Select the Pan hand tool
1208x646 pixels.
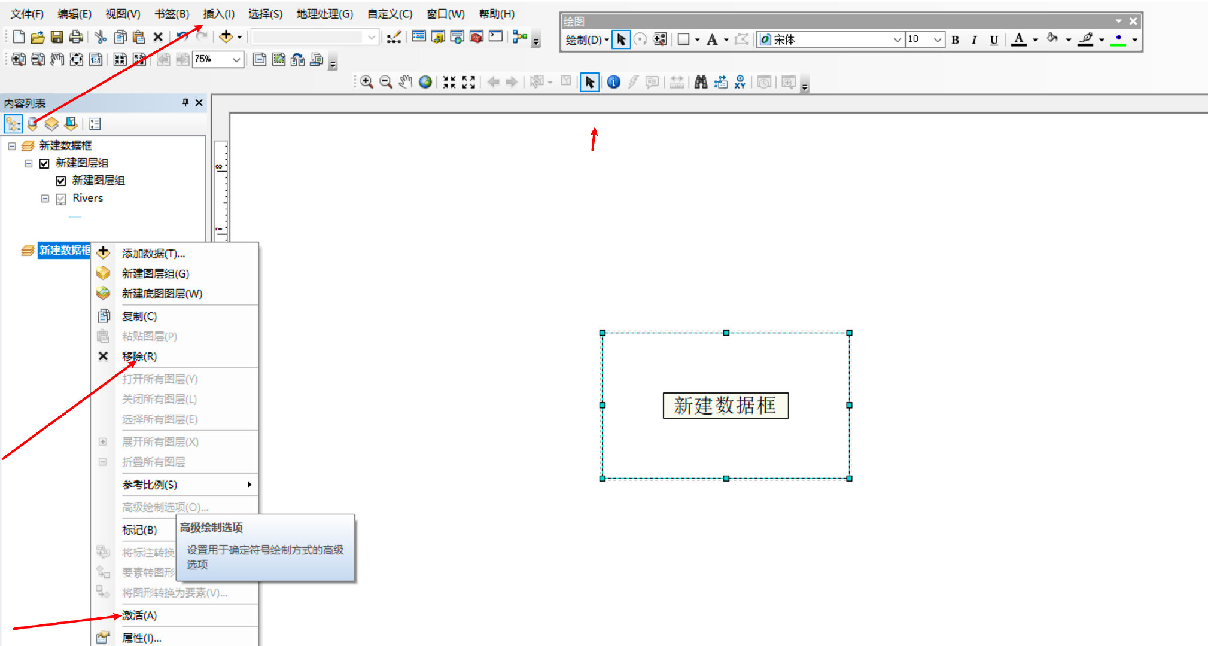406,83
